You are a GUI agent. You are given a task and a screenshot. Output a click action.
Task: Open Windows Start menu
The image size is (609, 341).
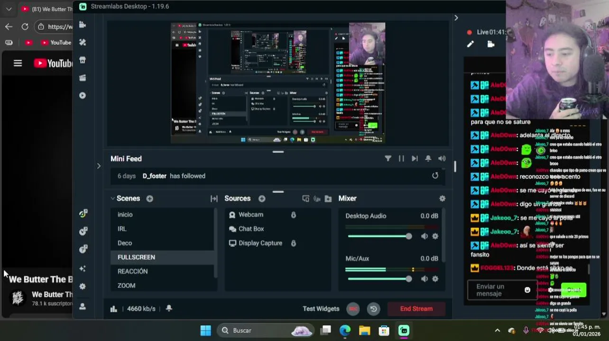click(205, 331)
